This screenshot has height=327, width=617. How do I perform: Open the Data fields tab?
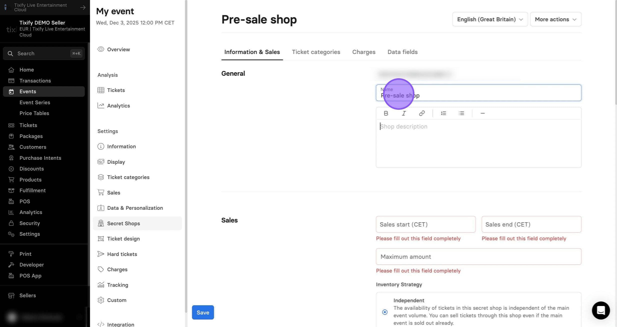click(402, 52)
